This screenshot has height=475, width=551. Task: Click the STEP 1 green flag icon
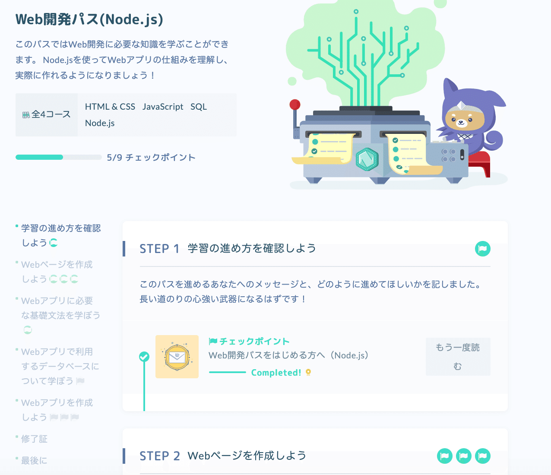click(x=482, y=249)
